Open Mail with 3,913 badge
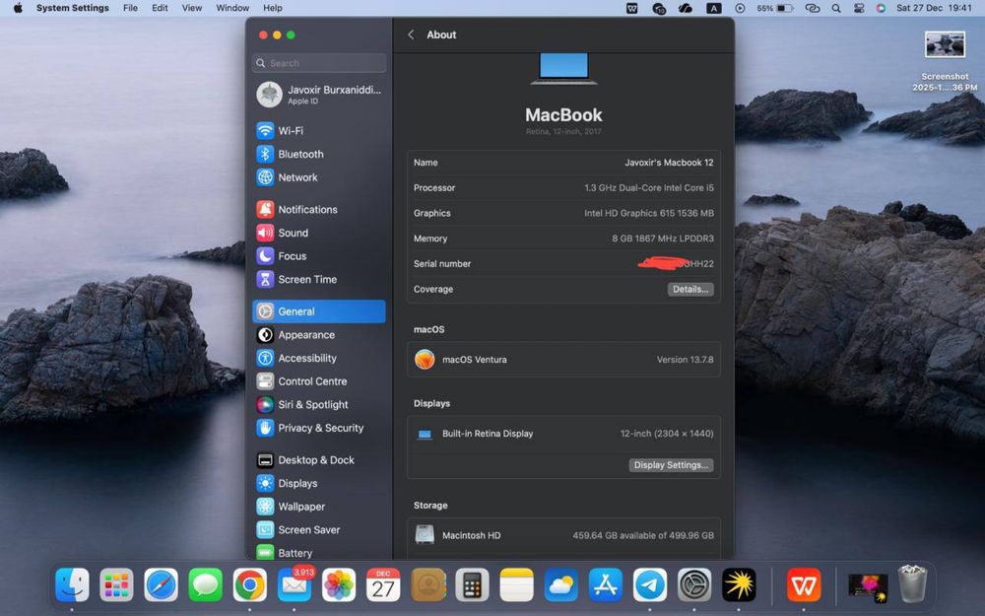 coord(294,585)
